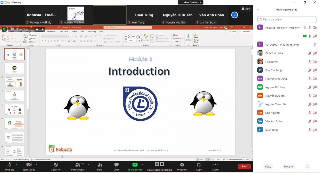Screen dimensions: 320x173
Task: Click the Find tool in Editing group
Action: 175,35
